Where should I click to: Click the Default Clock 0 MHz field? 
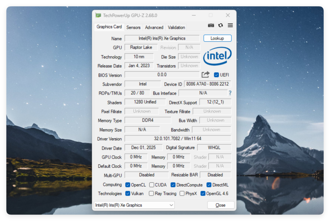(136, 166)
